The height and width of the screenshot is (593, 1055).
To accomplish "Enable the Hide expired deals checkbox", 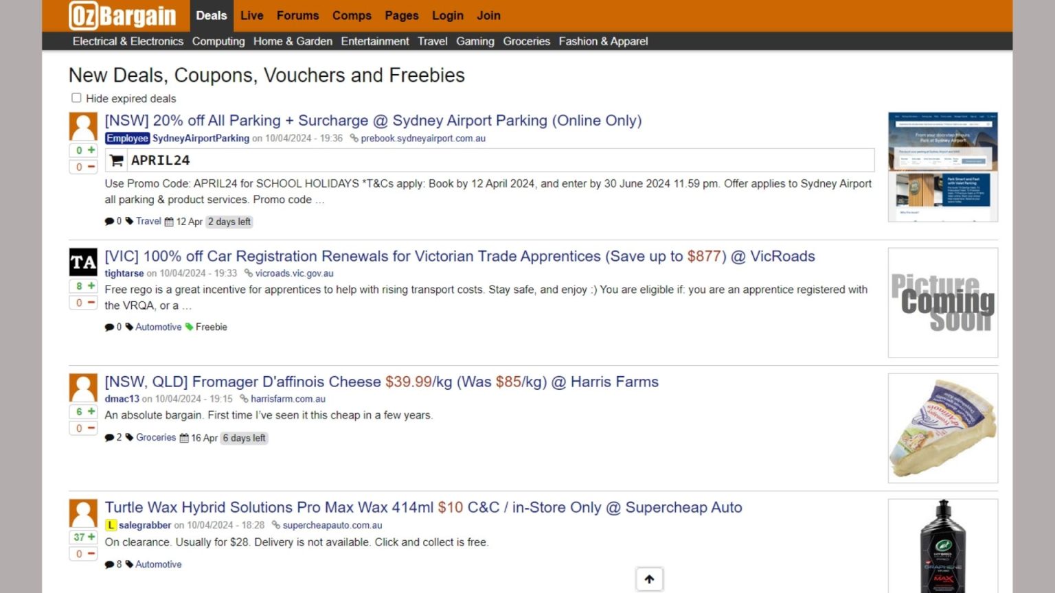I will 76,97.
